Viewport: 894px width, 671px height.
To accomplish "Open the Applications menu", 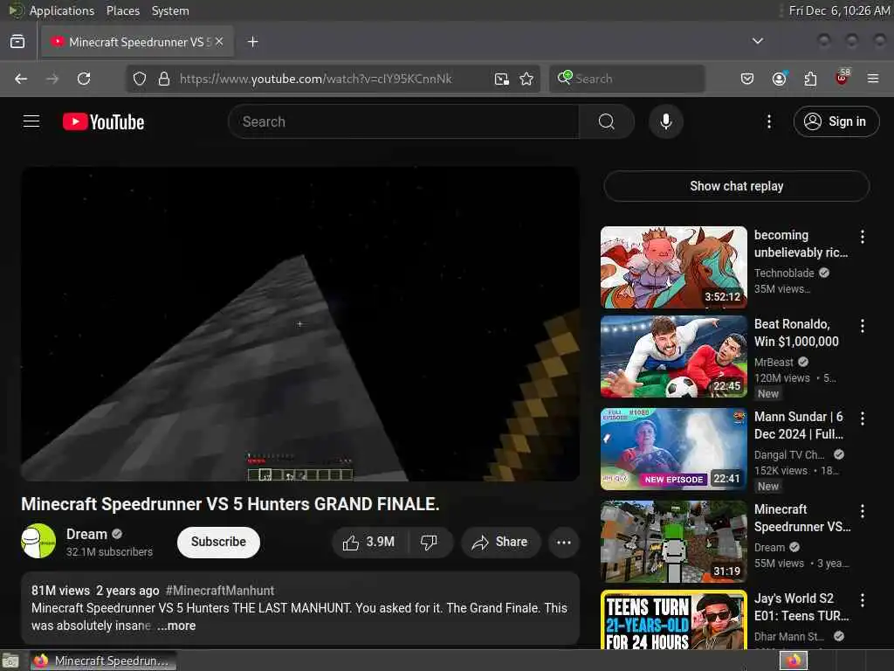I will coord(62,10).
